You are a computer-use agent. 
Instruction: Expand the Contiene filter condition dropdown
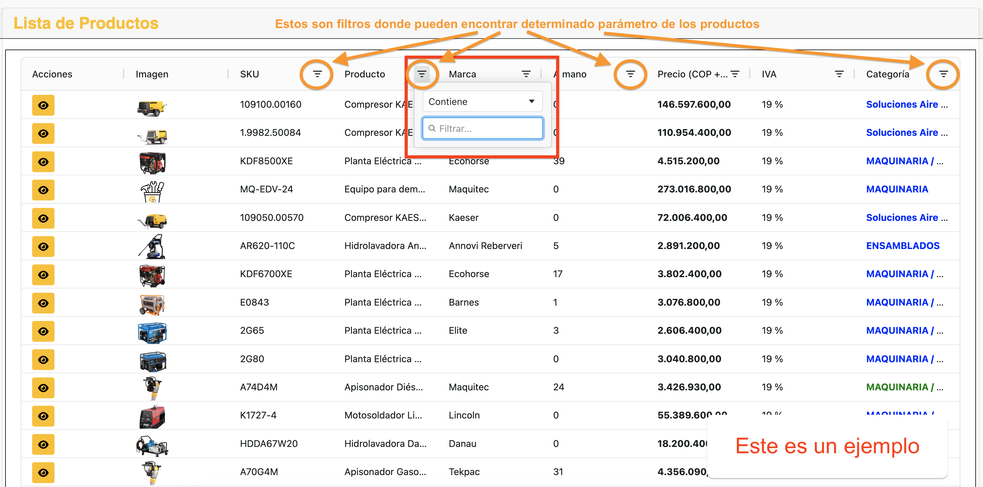click(482, 102)
